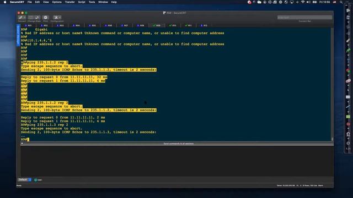Select the Default button bar tab
Viewport: 353px width, 198px height.
tap(23, 180)
